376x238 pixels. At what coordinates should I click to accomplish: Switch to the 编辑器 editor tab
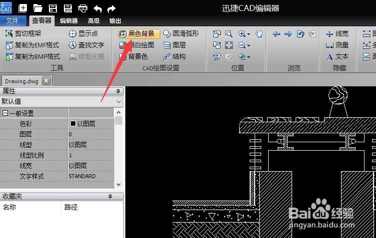69,20
